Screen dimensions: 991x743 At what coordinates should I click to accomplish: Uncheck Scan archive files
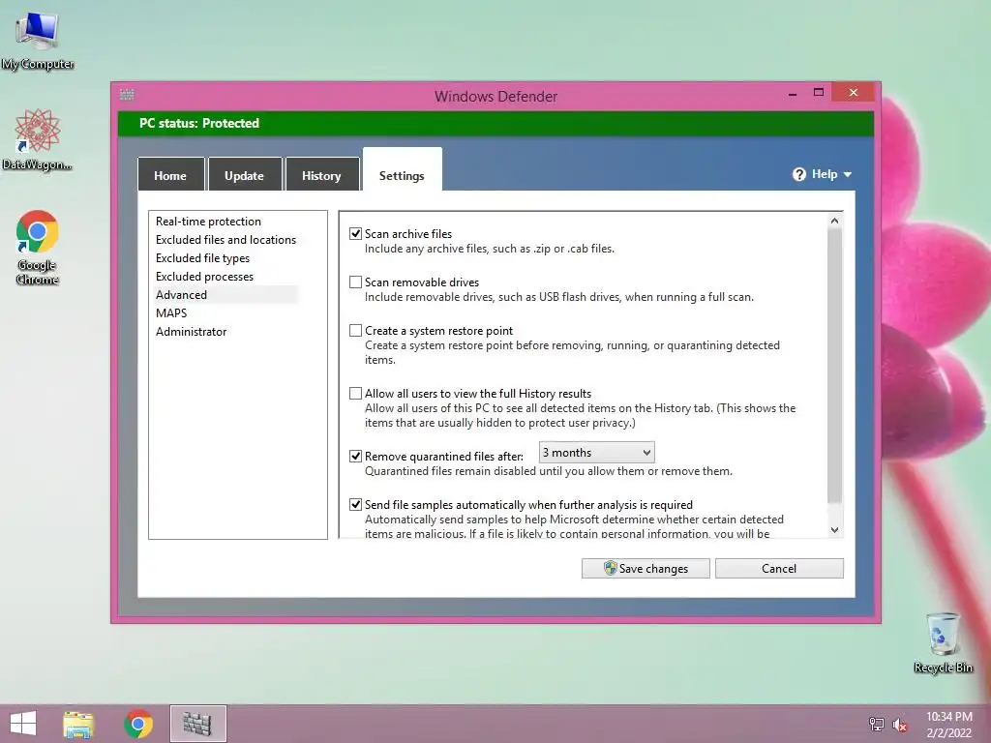pos(356,234)
